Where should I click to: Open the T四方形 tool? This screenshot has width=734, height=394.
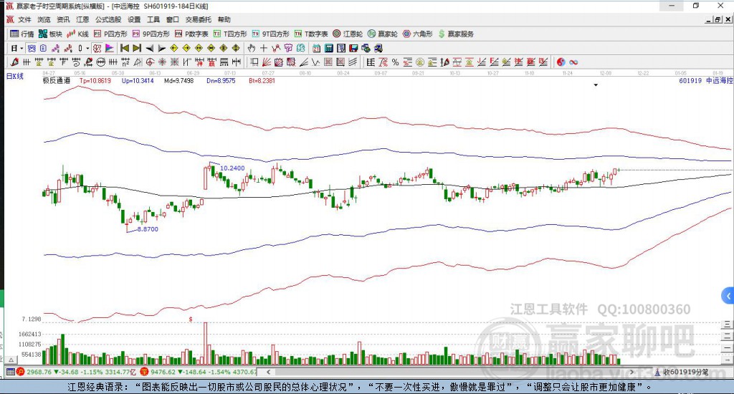230,34
